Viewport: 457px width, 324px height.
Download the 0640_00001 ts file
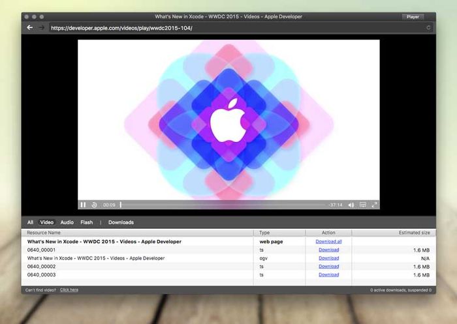tap(329, 250)
